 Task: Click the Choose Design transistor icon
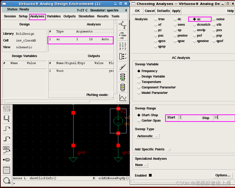[123, 25]
